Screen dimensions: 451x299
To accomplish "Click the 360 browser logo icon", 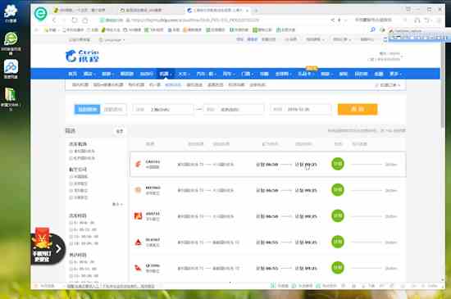I will (40, 14).
